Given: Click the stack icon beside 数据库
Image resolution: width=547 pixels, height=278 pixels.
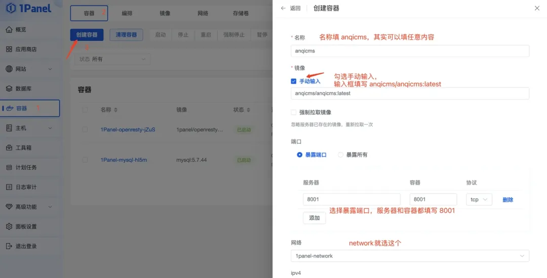Looking at the screenshot, I should (9, 88).
